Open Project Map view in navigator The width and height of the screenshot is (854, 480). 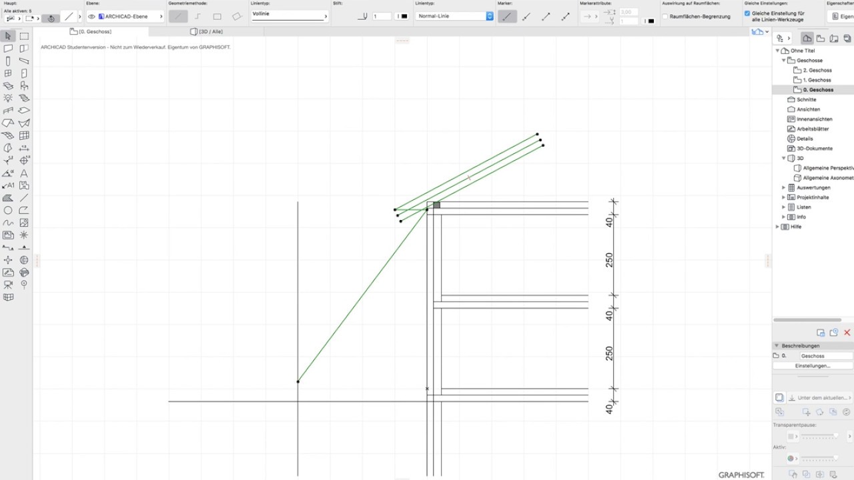[x=807, y=39]
